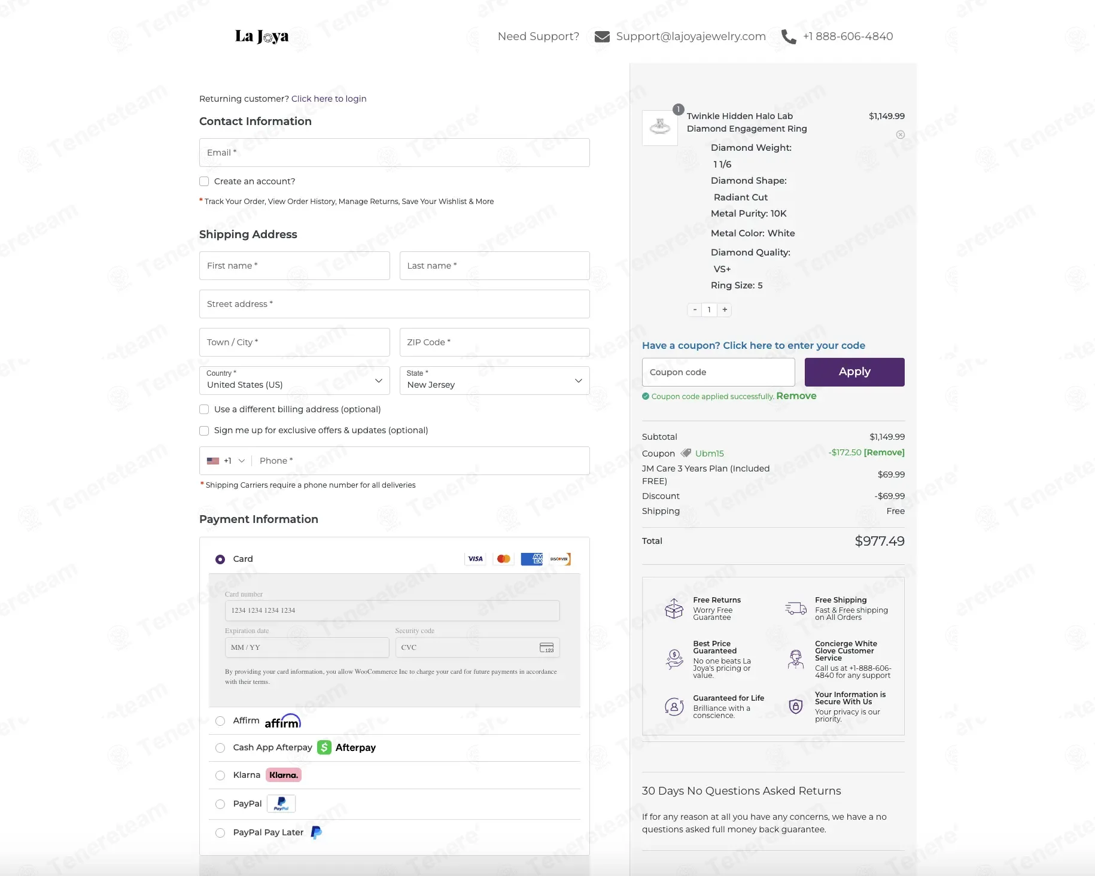Click the phone handset icon
Viewport: 1095px width, 876px height.
(789, 36)
